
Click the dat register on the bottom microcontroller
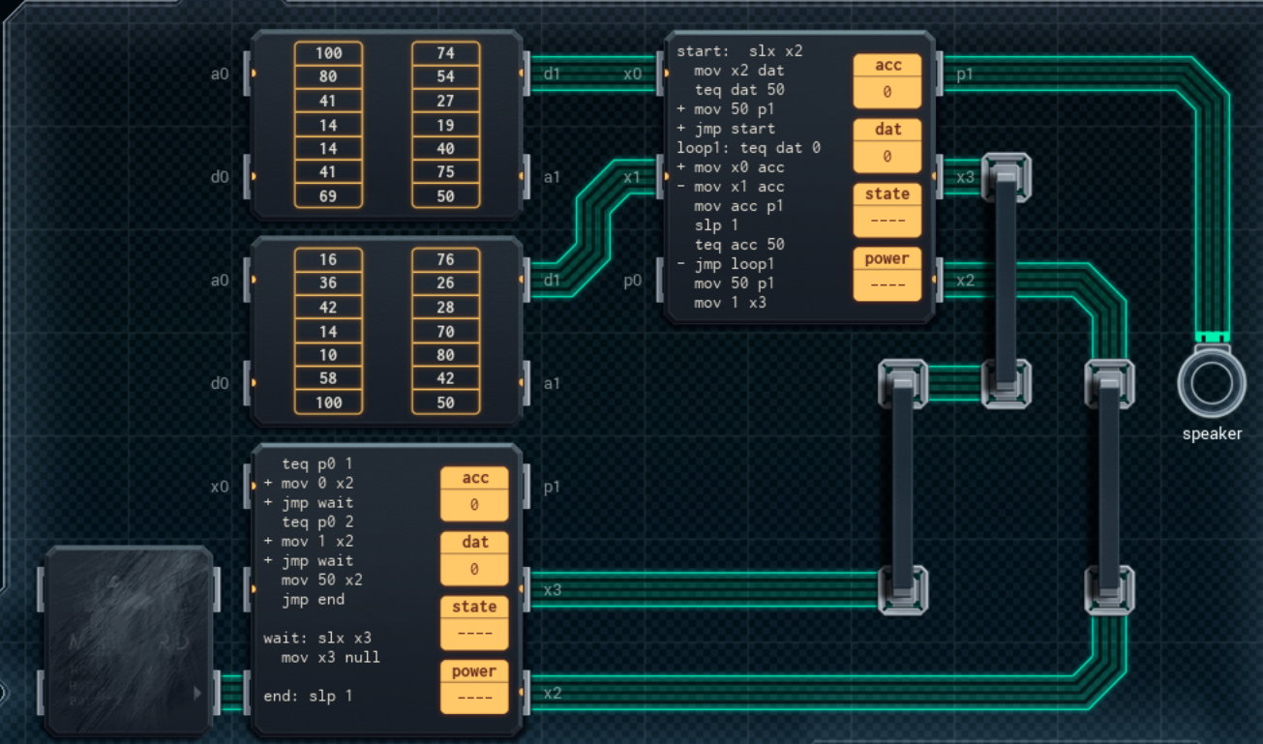tap(473, 557)
